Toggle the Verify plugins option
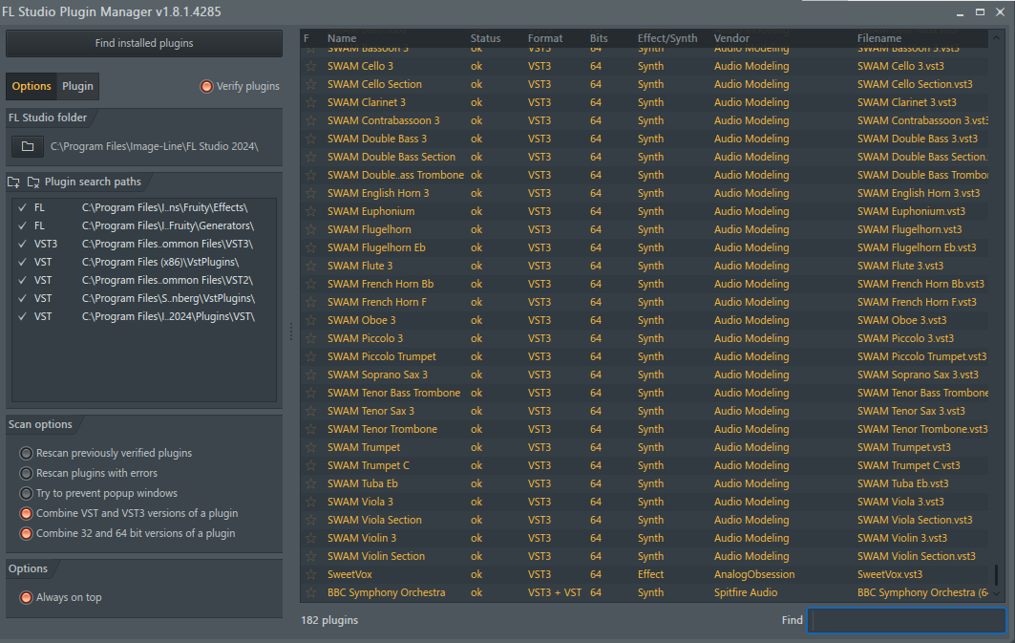Viewport: 1015px width, 643px height. (x=206, y=86)
